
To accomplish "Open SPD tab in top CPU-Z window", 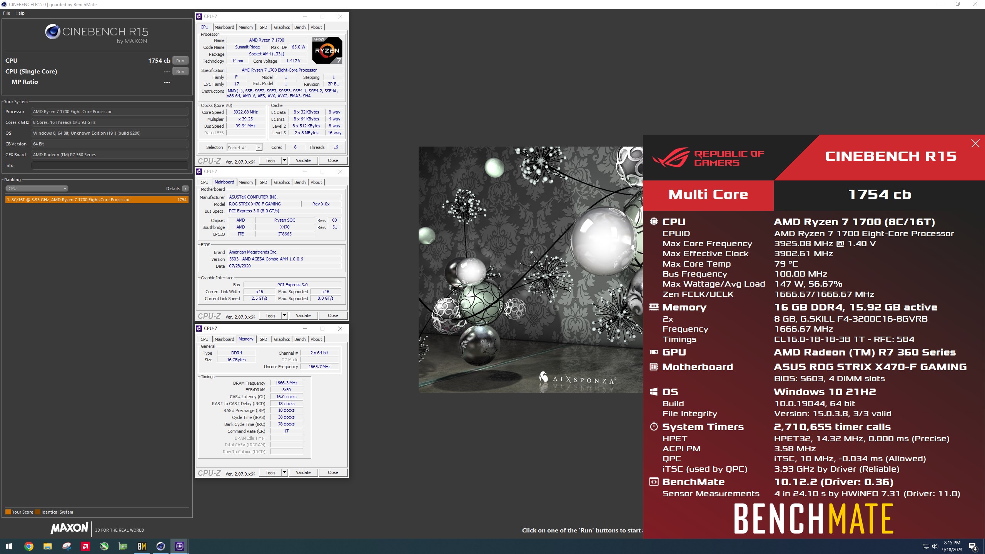I will 264,27.
